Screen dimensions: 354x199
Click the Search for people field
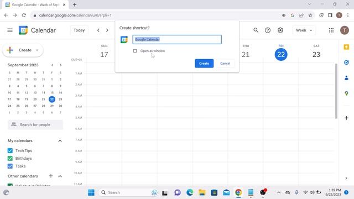tap(35, 124)
